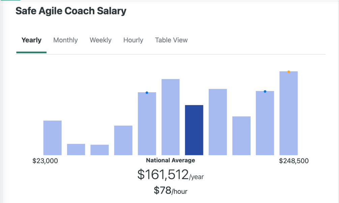This screenshot has width=339, height=203.
Task: Click the bar immediately left of the dark bar
Action: coord(170,117)
